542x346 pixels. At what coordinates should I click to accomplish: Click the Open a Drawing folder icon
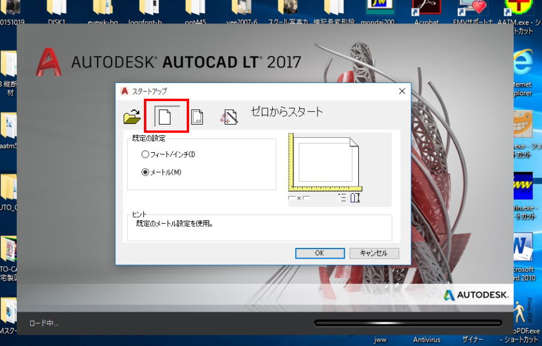132,117
